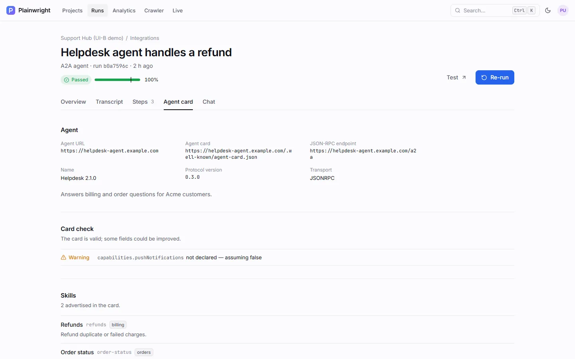Click the Integrations breadcrumb link
Screen dimensions: 575x359
pyautogui.click(x=145, y=38)
